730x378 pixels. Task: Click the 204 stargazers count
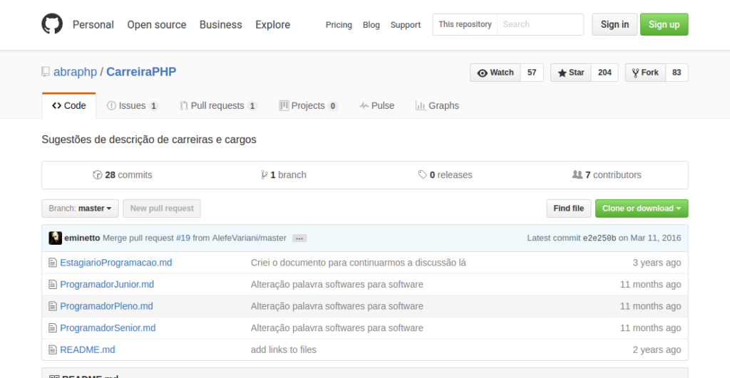(x=605, y=73)
